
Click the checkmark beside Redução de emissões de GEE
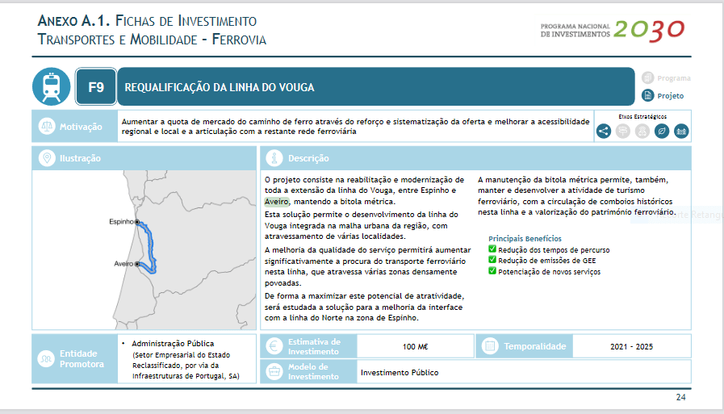click(492, 260)
